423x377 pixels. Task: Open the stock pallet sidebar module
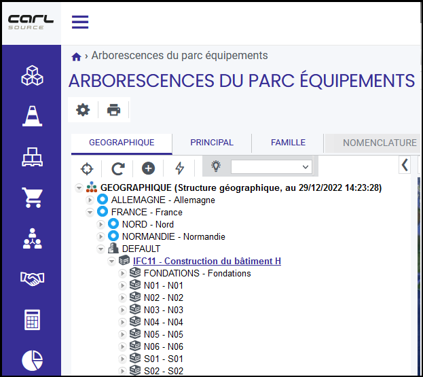coord(32,157)
